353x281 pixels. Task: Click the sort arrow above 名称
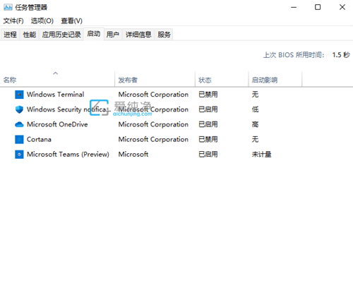click(56, 73)
